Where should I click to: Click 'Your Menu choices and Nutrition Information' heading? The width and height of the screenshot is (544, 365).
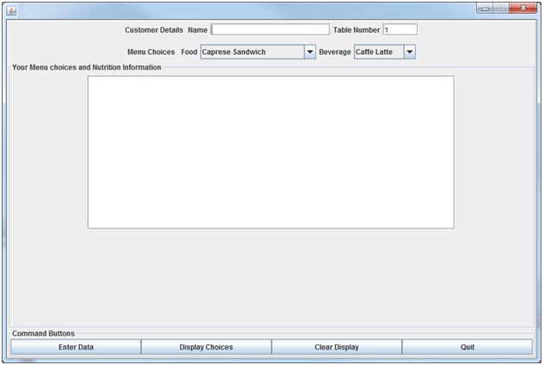(x=87, y=67)
